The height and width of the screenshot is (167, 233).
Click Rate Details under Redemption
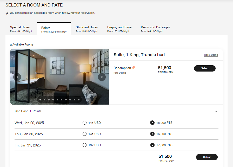[x=120, y=73]
